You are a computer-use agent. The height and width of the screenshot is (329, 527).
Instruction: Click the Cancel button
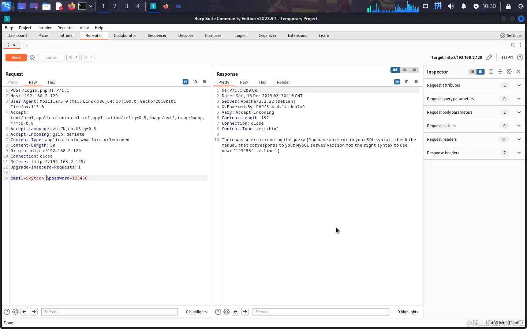pos(51,57)
